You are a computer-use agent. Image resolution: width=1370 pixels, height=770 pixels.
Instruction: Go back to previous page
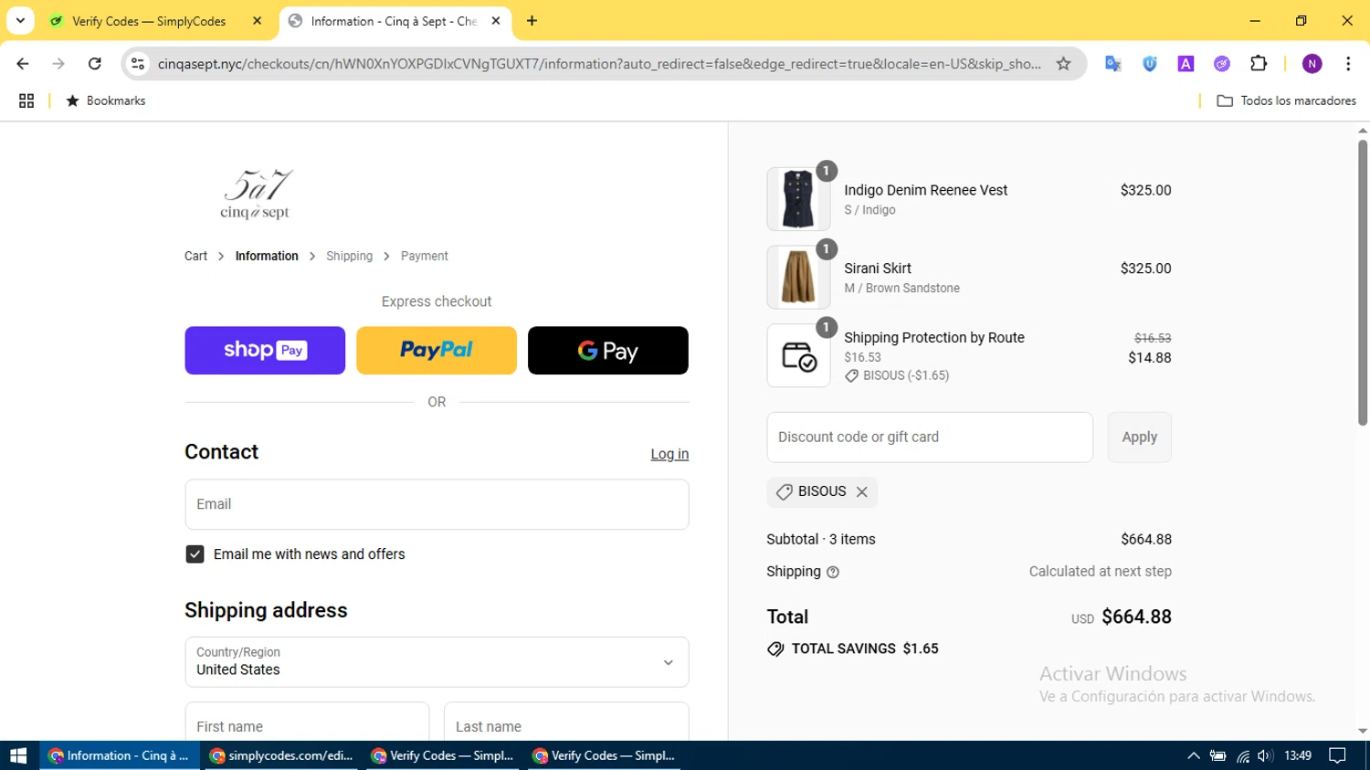tap(23, 64)
